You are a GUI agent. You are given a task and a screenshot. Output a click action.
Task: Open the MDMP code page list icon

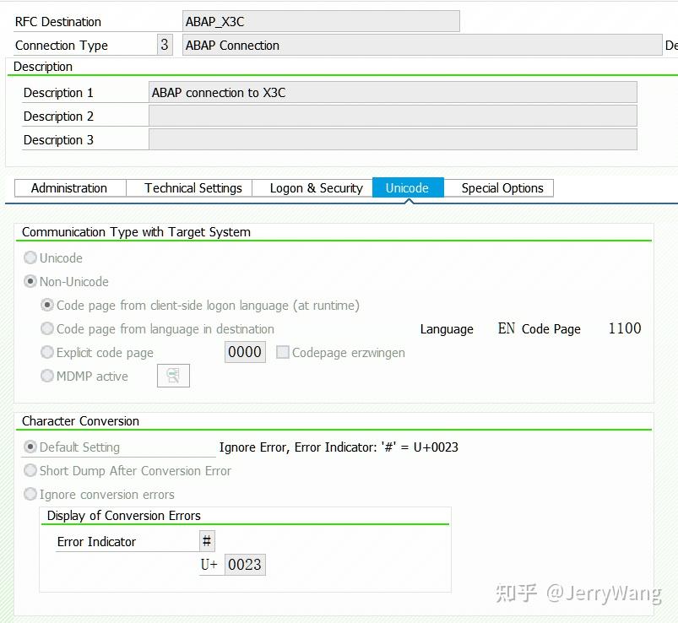pyautogui.click(x=172, y=375)
